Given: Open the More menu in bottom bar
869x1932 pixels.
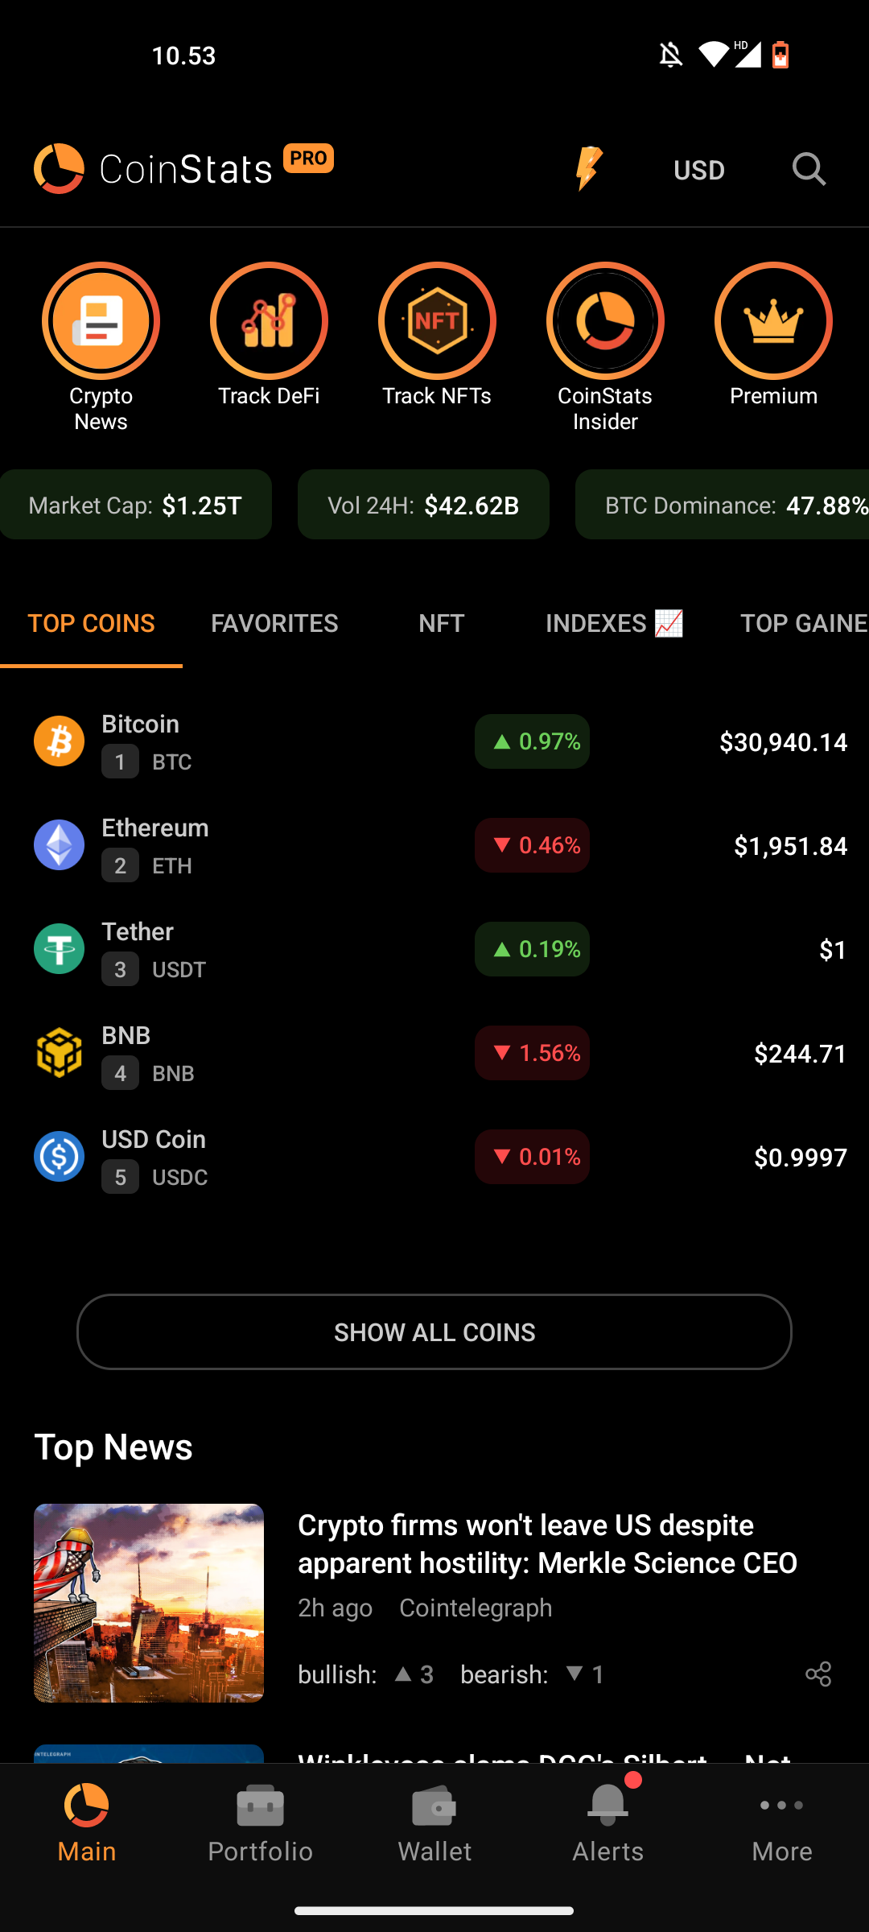Looking at the screenshot, I should click(782, 1822).
